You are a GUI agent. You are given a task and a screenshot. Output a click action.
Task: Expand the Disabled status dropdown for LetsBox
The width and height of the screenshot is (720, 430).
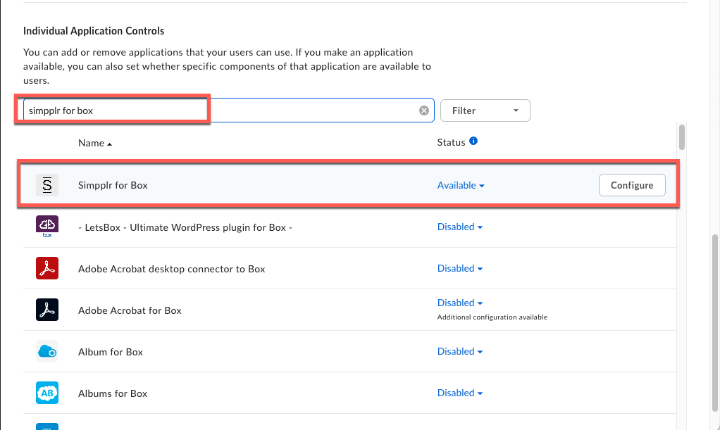coord(460,227)
